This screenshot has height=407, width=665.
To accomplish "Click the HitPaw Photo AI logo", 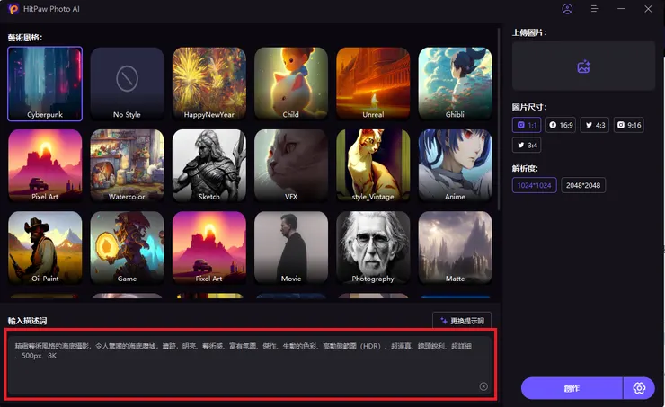I will [x=13, y=9].
